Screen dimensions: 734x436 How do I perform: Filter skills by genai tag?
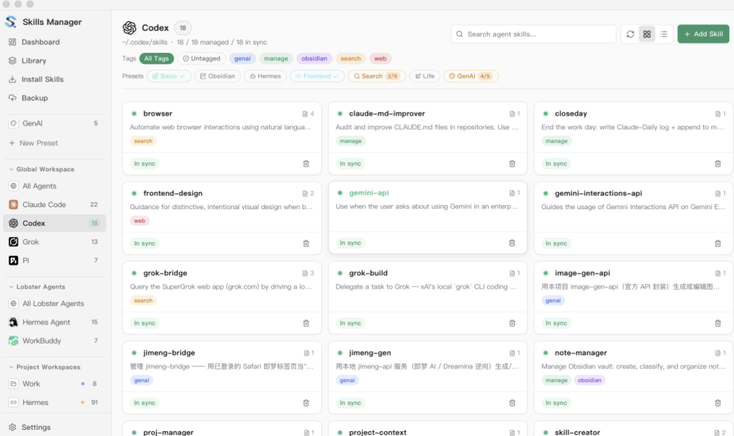(x=243, y=58)
